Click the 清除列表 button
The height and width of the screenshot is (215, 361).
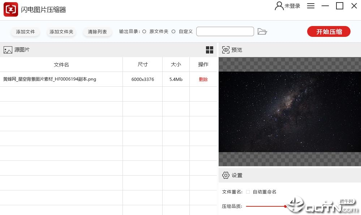(x=98, y=31)
